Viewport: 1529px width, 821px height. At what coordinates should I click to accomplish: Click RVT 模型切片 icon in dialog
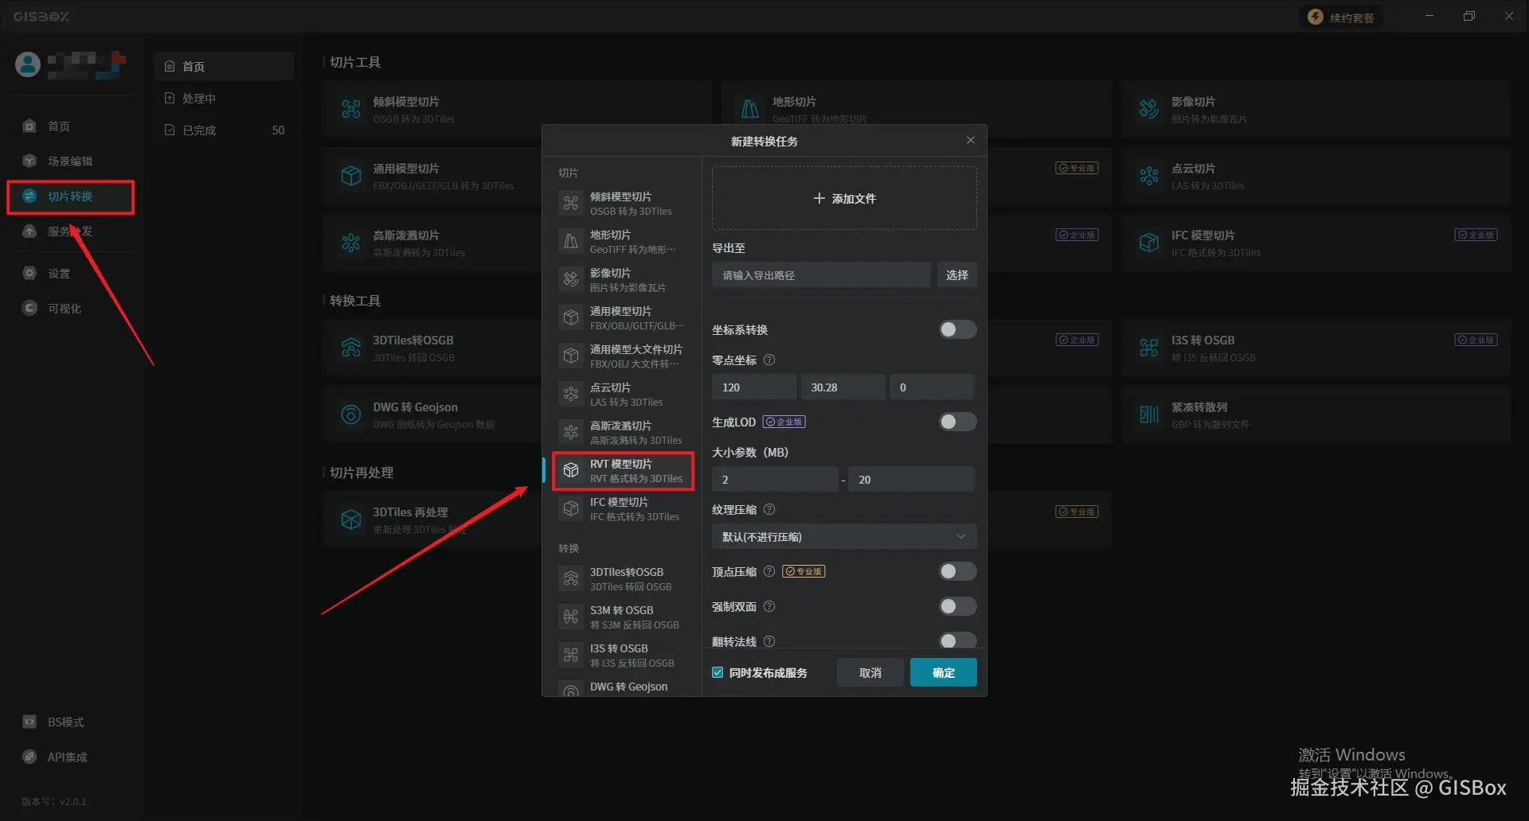click(x=571, y=470)
